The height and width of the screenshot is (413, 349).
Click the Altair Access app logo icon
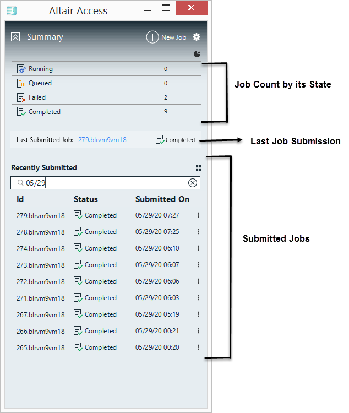point(12,11)
